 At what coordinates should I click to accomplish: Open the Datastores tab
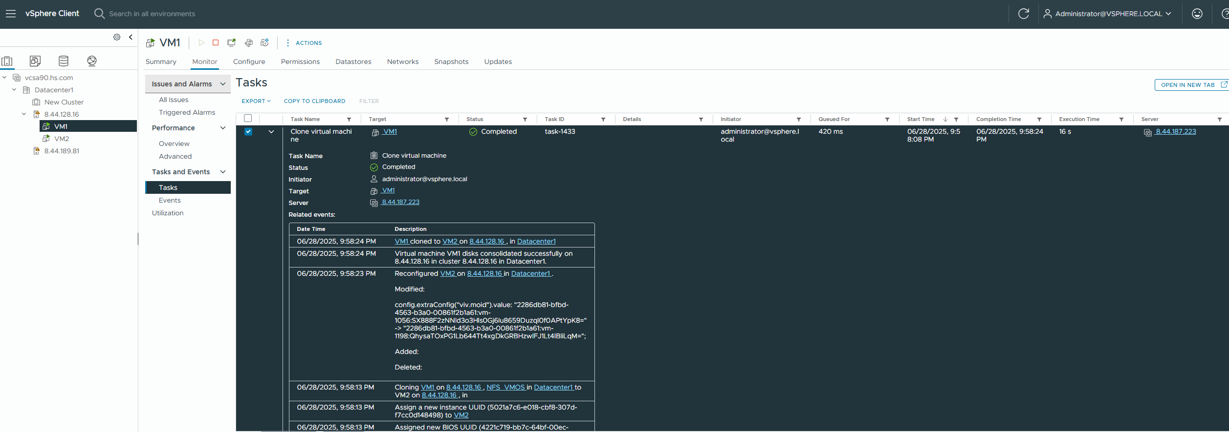tap(353, 62)
